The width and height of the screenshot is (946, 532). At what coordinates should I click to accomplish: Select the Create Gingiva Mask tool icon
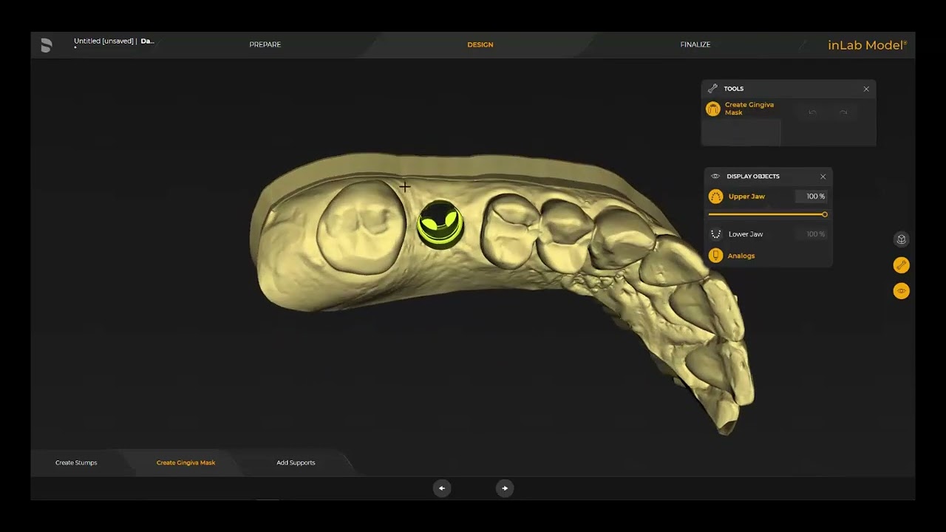713,109
